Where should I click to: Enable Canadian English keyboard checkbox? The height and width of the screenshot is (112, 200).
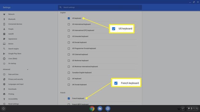pos(69,73)
